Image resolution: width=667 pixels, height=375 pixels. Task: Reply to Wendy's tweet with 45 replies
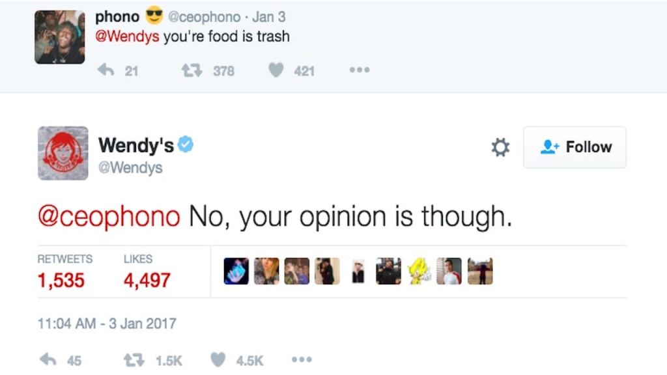pyautogui.click(x=49, y=359)
